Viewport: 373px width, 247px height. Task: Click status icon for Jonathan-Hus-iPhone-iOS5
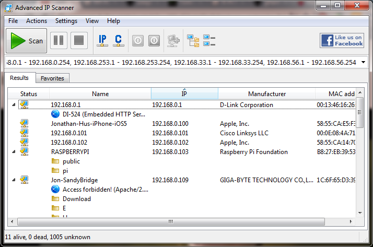[24, 123]
